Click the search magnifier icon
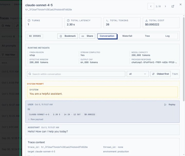The image size is (185, 156). click(x=30, y=74)
